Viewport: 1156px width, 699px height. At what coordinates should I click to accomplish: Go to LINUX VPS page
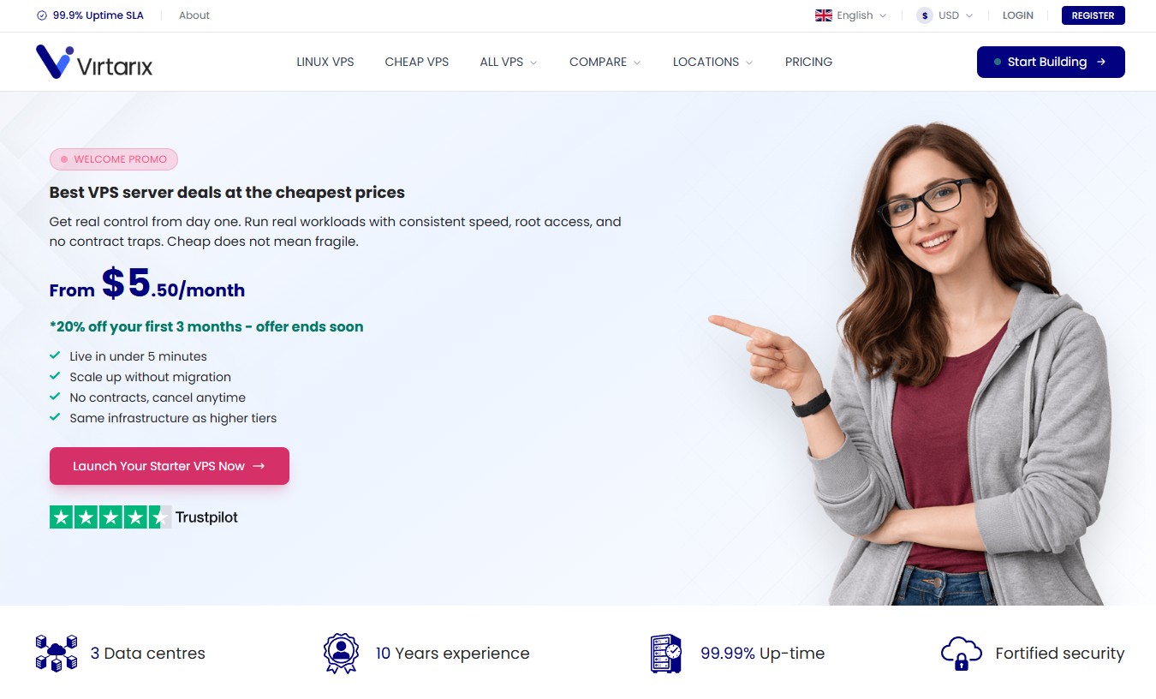tap(325, 62)
